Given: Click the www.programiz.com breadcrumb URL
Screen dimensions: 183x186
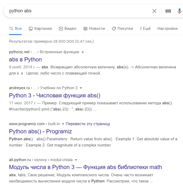Looking at the screenshot, I should [x=27, y=124].
